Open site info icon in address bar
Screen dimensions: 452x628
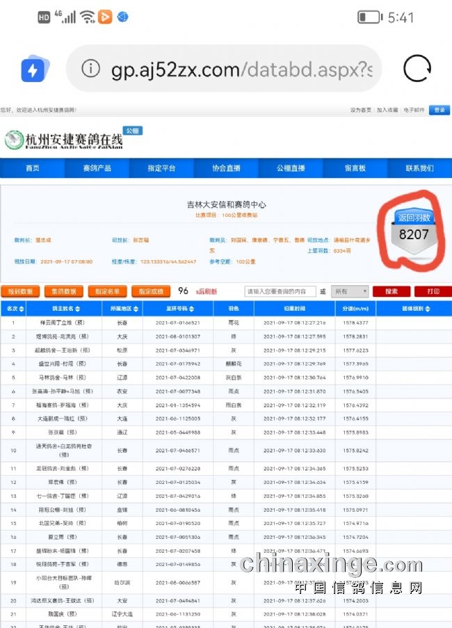(x=90, y=69)
